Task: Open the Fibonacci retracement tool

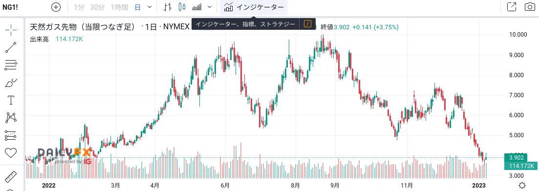Action: (11, 65)
